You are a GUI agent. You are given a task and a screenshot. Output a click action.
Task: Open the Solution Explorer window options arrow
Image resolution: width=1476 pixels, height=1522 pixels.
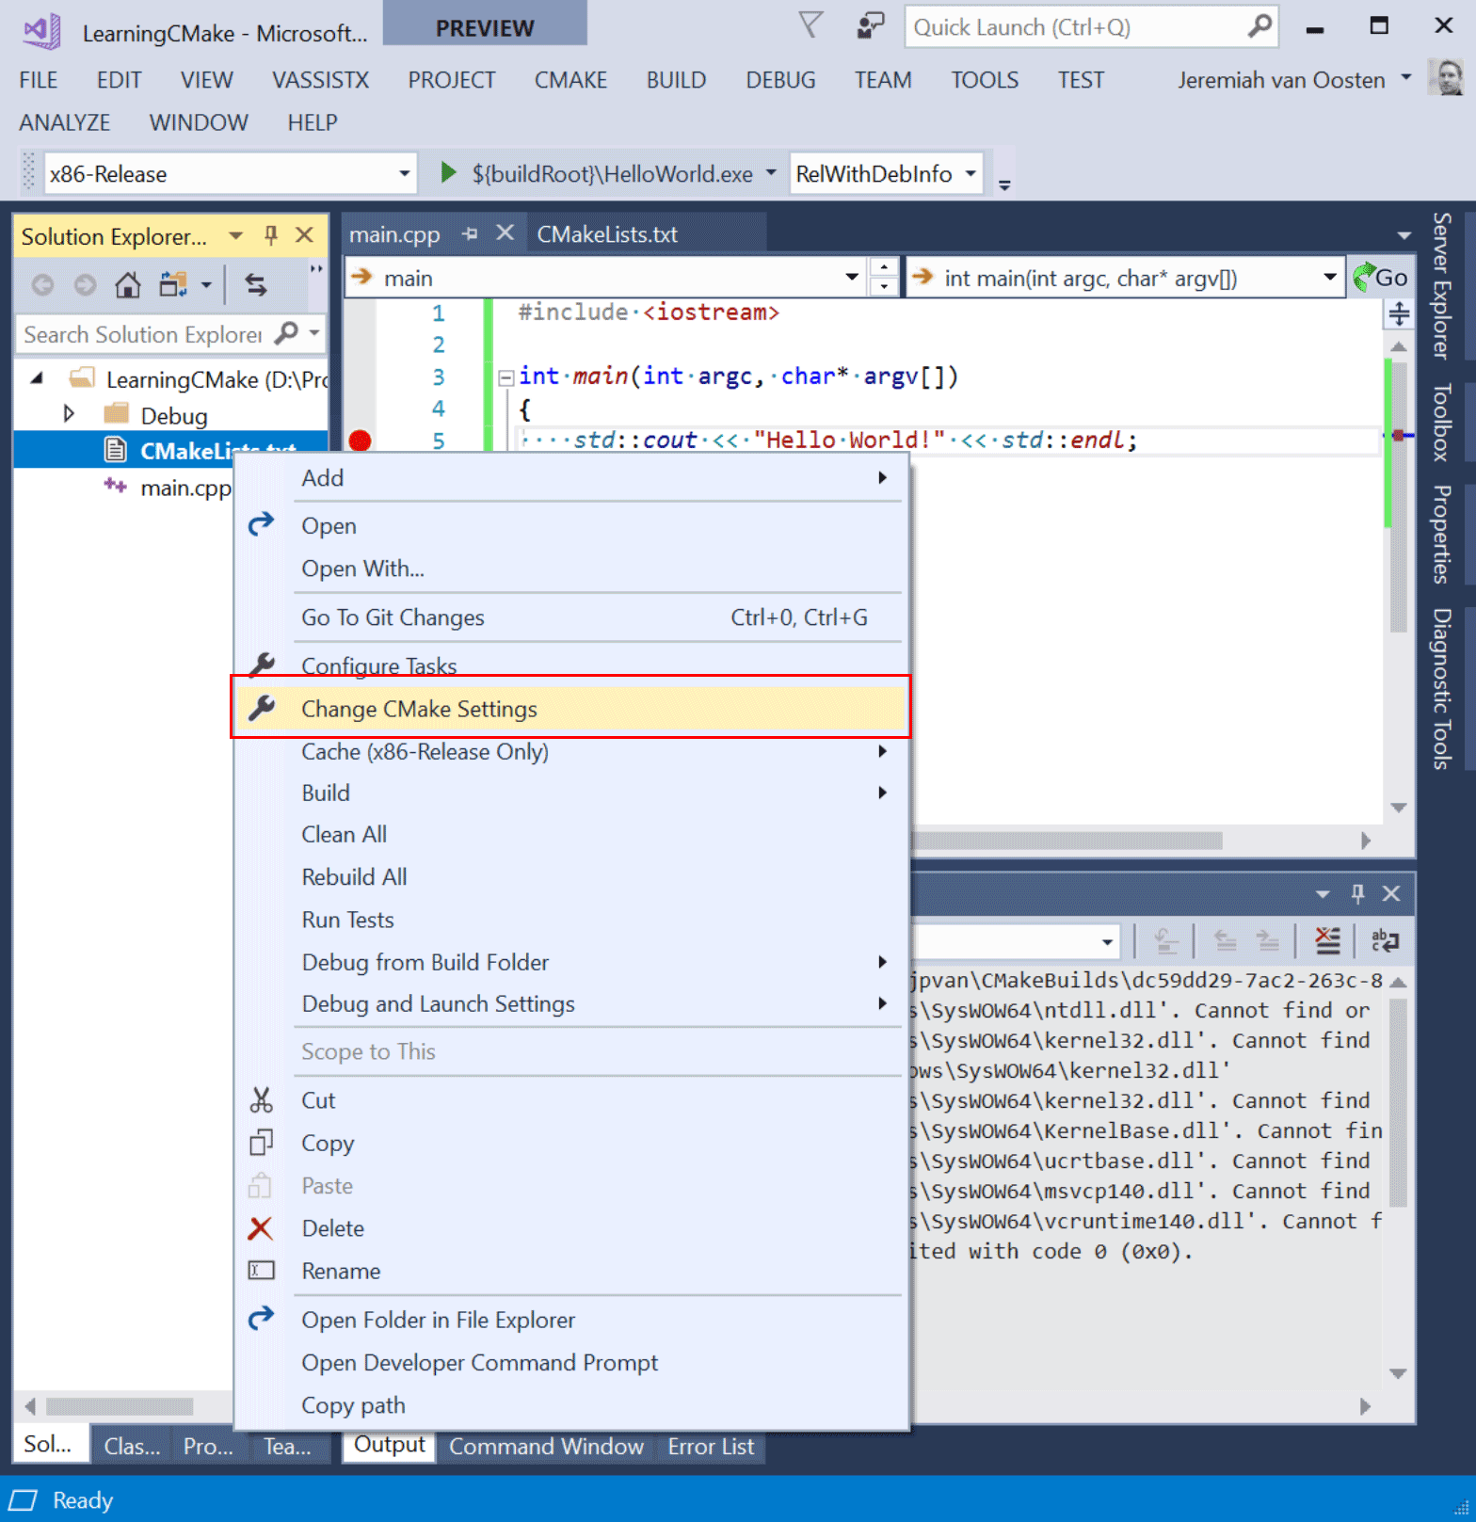click(x=236, y=235)
